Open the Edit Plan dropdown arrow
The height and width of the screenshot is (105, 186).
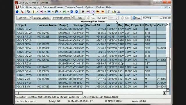pos(30,18)
